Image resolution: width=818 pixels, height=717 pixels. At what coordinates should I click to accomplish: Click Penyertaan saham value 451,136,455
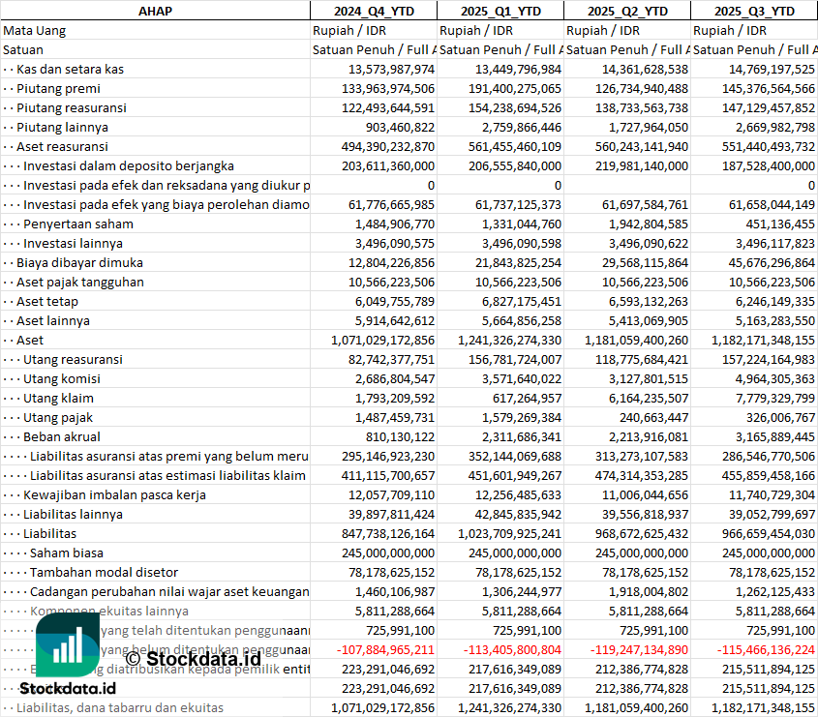[780, 224]
